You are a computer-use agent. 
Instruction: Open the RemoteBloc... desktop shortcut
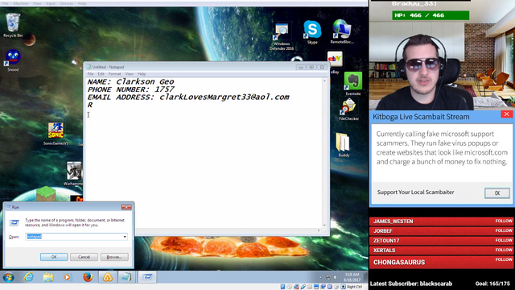point(342,31)
